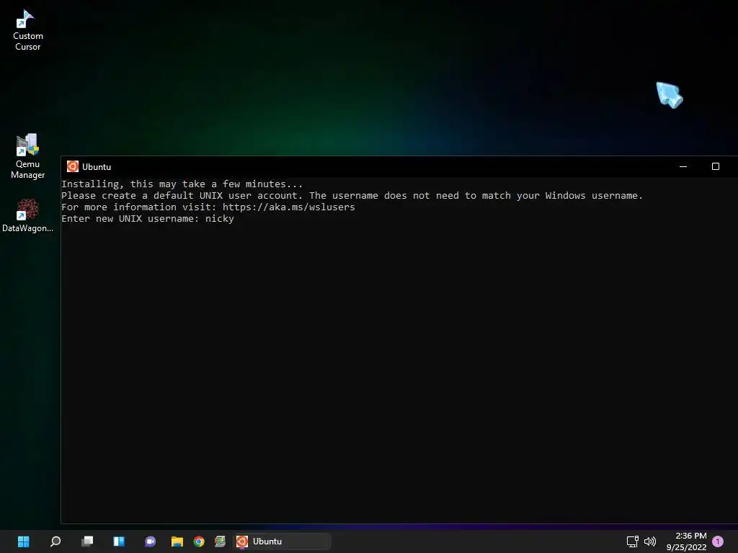Open the Custom Cursor desktop shortcut
Viewport: 738px width, 553px height.
pyautogui.click(x=27, y=30)
